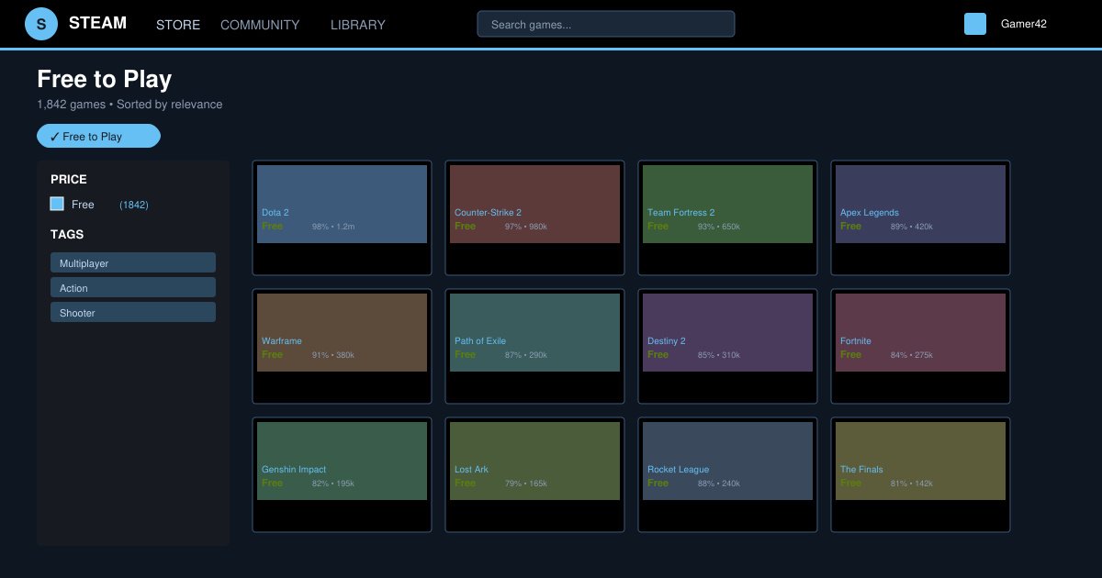Click the '89% • 420k' rating text

click(x=912, y=227)
